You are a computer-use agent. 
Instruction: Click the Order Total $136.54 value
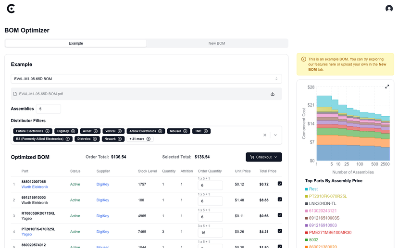119,157
